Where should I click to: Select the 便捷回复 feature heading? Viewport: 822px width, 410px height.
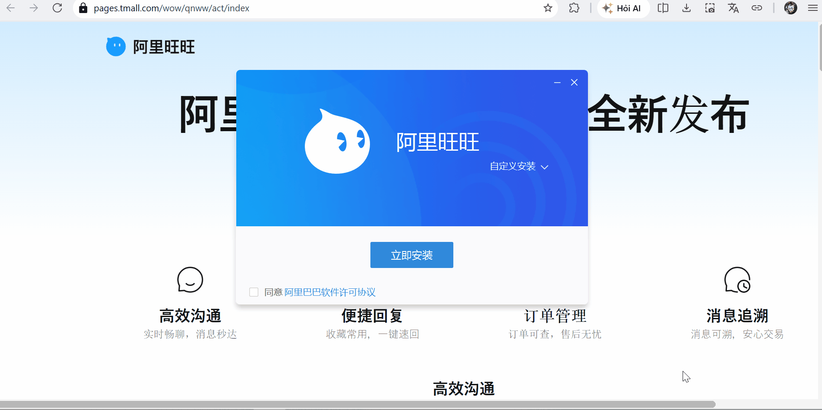click(x=372, y=316)
